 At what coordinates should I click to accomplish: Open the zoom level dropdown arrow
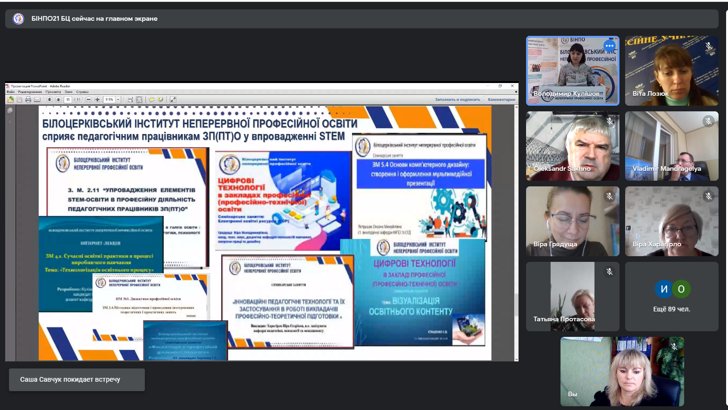coord(118,100)
